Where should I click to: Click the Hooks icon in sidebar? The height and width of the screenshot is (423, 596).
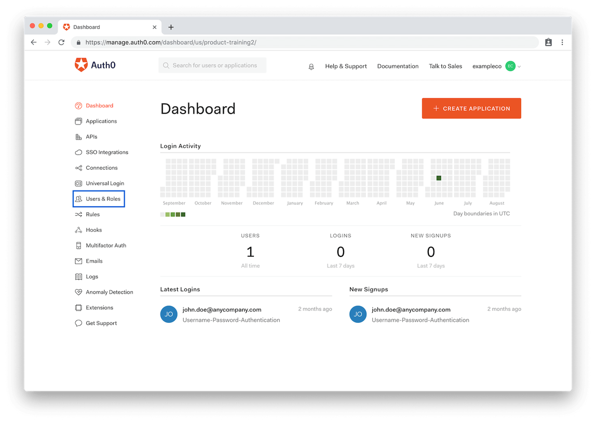click(x=78, y=230)
